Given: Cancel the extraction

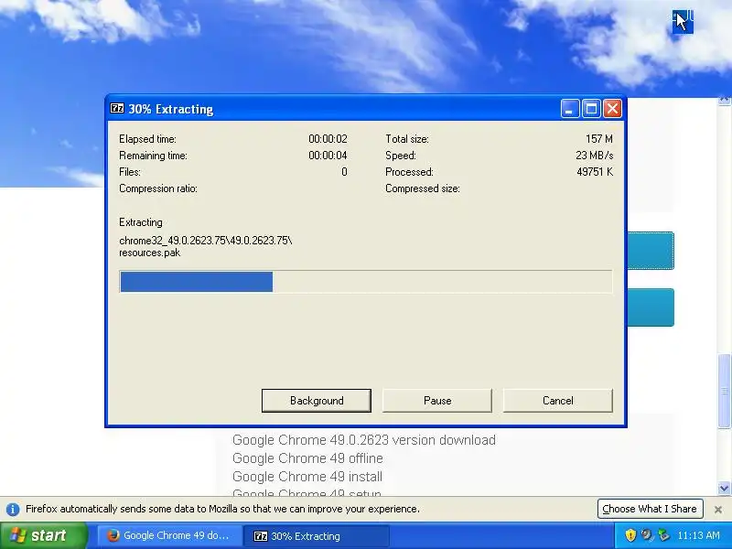Looking at the screenshot, I should point(557,401).
